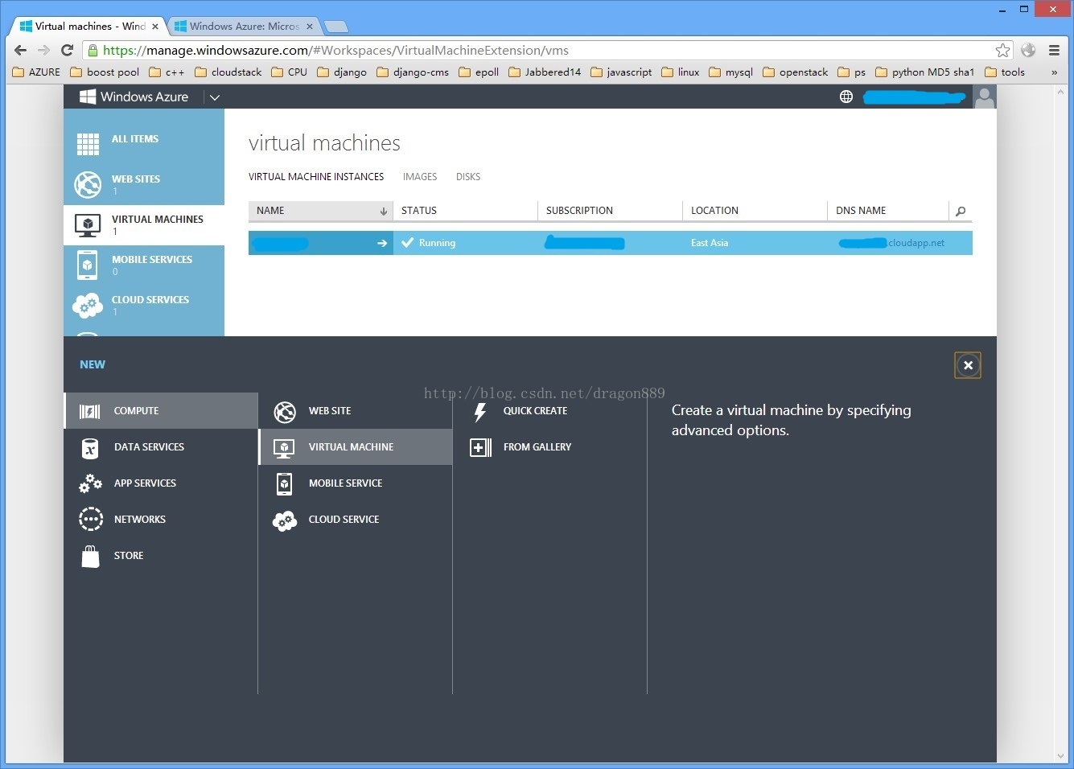Open the AZURE bookmark folder
Viewport: 1074px width, 769px height.
tap(37, 72)
